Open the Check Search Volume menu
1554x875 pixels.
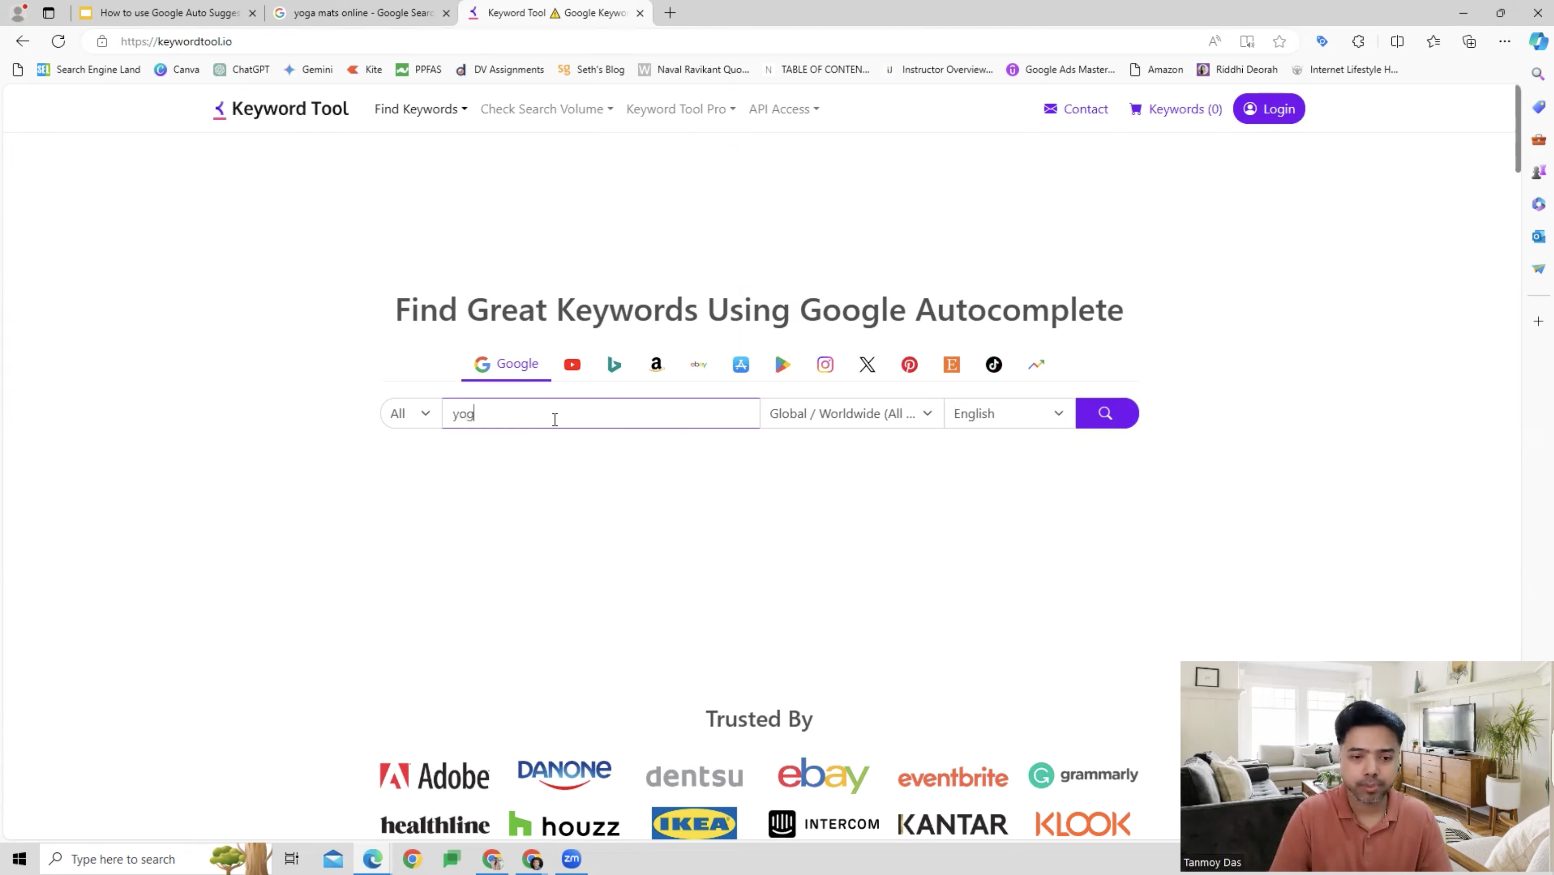546,109
